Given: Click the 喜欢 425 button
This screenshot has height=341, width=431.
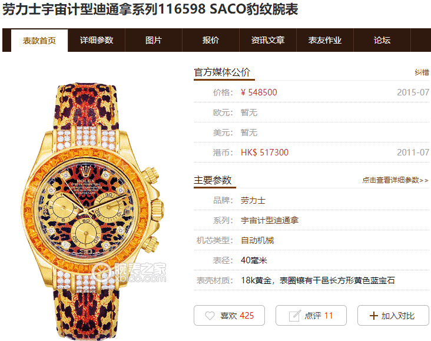Looking at the screenshot, I should 229,316.
